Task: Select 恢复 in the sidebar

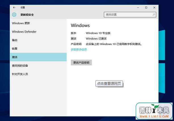Action: [38, 49]
